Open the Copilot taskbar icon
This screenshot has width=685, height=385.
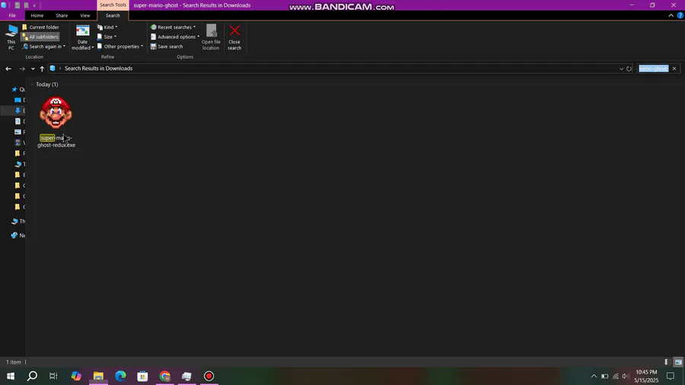(x=76, y=376)
